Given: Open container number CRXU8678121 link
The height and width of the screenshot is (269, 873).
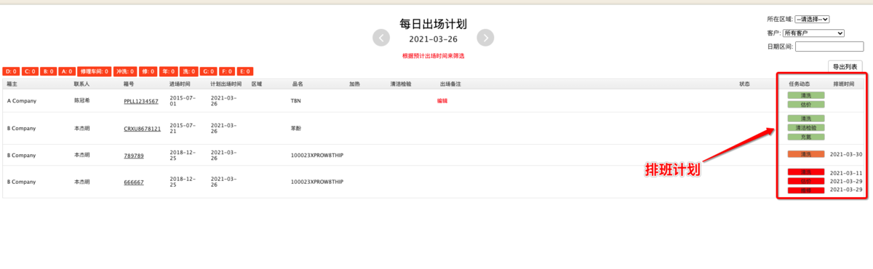Looking at the screenshot, I should click(x=142, y=129).
